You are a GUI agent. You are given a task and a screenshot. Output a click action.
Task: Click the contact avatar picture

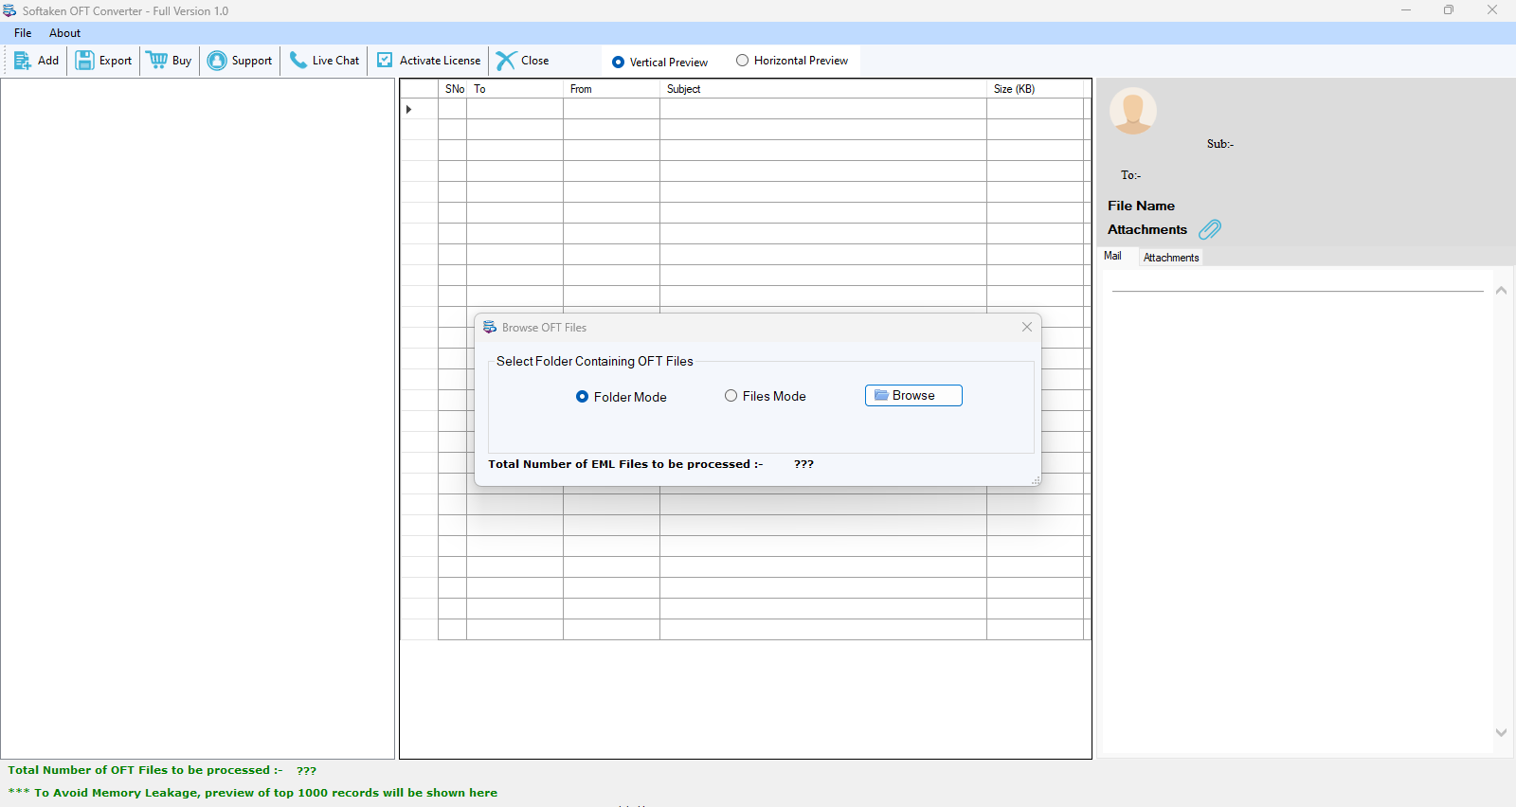[1133, 111]
